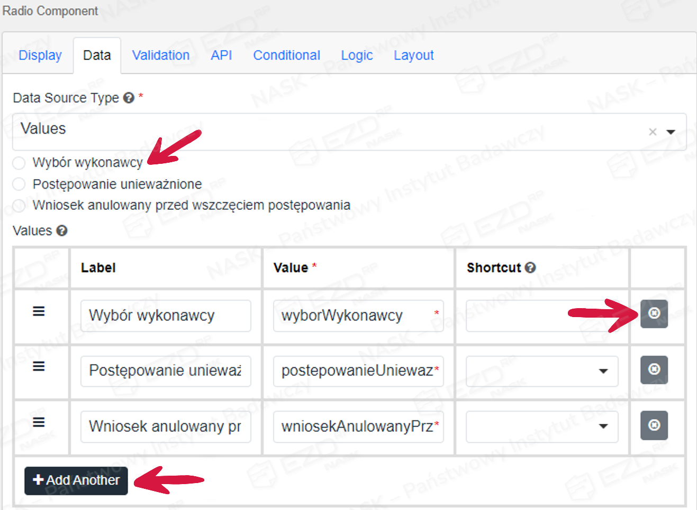Screen dimensions: 697x510
Task: Click the drag handle of the Wniosek anulowany row
Action: [x=39, y=422]
